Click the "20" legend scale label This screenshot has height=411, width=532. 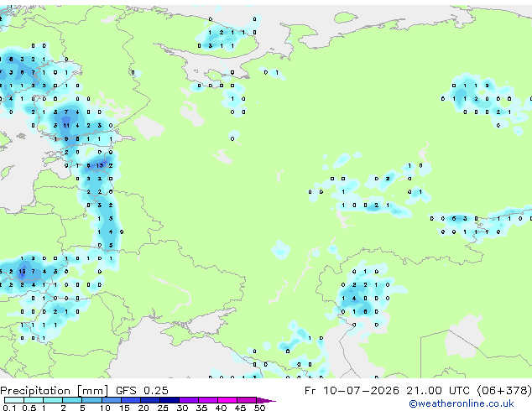click(143, 408)
